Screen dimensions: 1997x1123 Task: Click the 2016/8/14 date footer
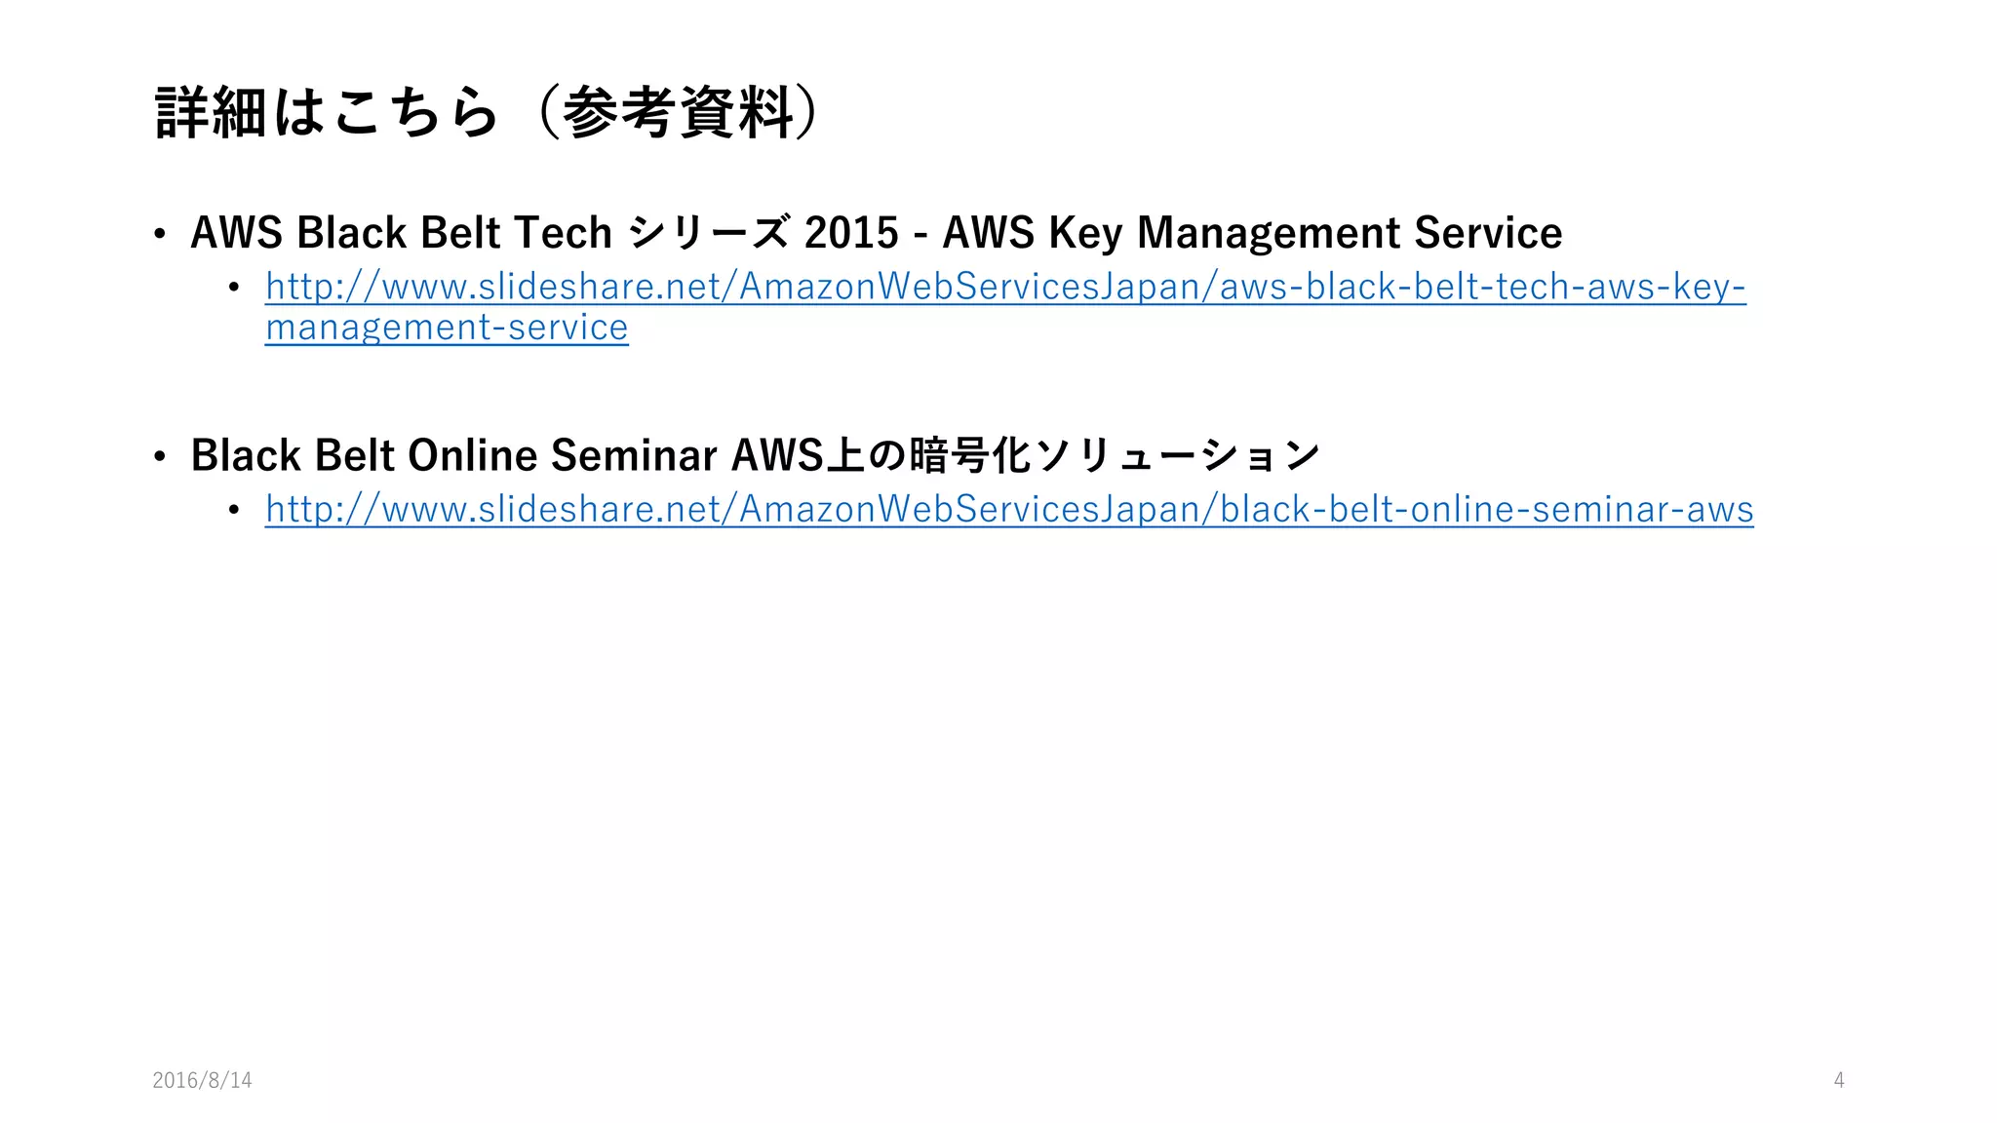pyautogui.click(x=202, y=1080)
